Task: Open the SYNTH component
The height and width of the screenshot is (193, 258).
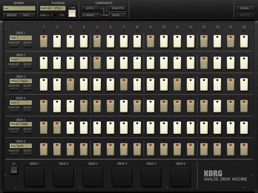Action: 91,8
